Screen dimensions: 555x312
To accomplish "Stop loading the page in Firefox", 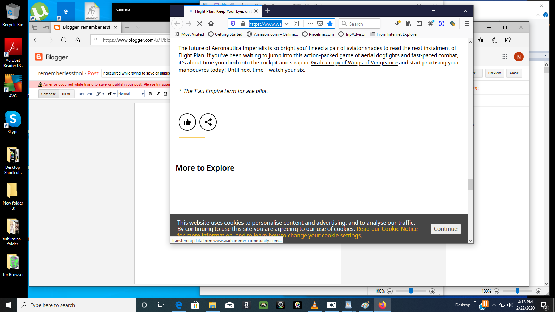I will (200, 24).
